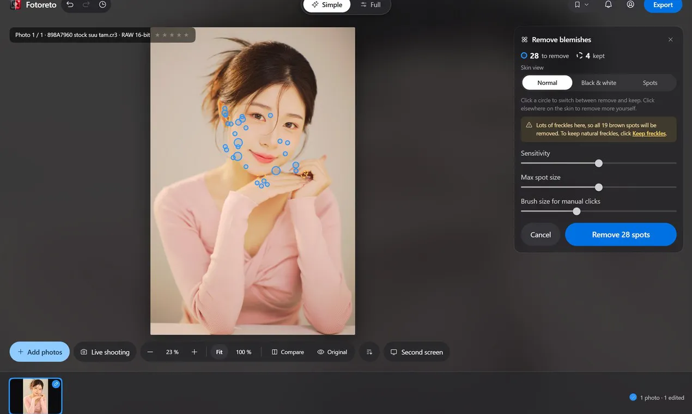
Task: Click the 4 kept counter
Action: click(x=591, y=56)
